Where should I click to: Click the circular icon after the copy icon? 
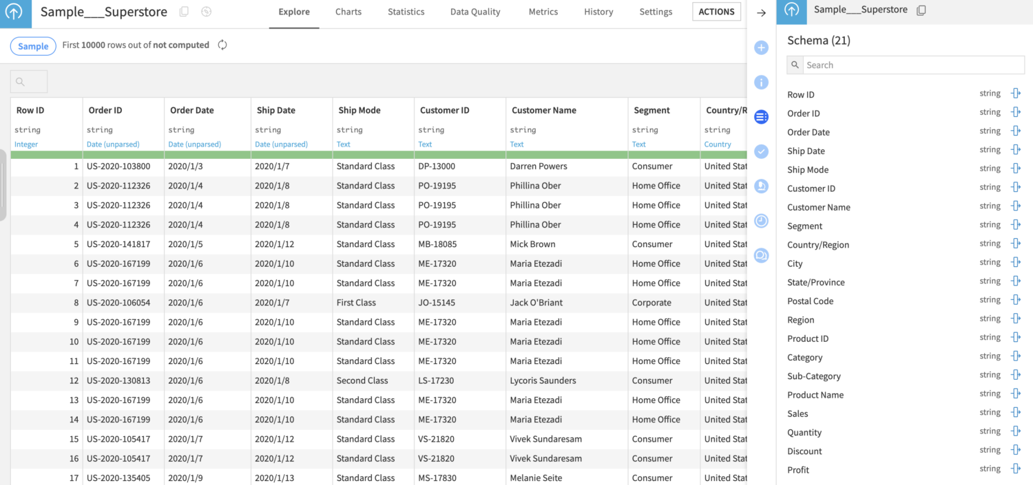click(207, 12)
